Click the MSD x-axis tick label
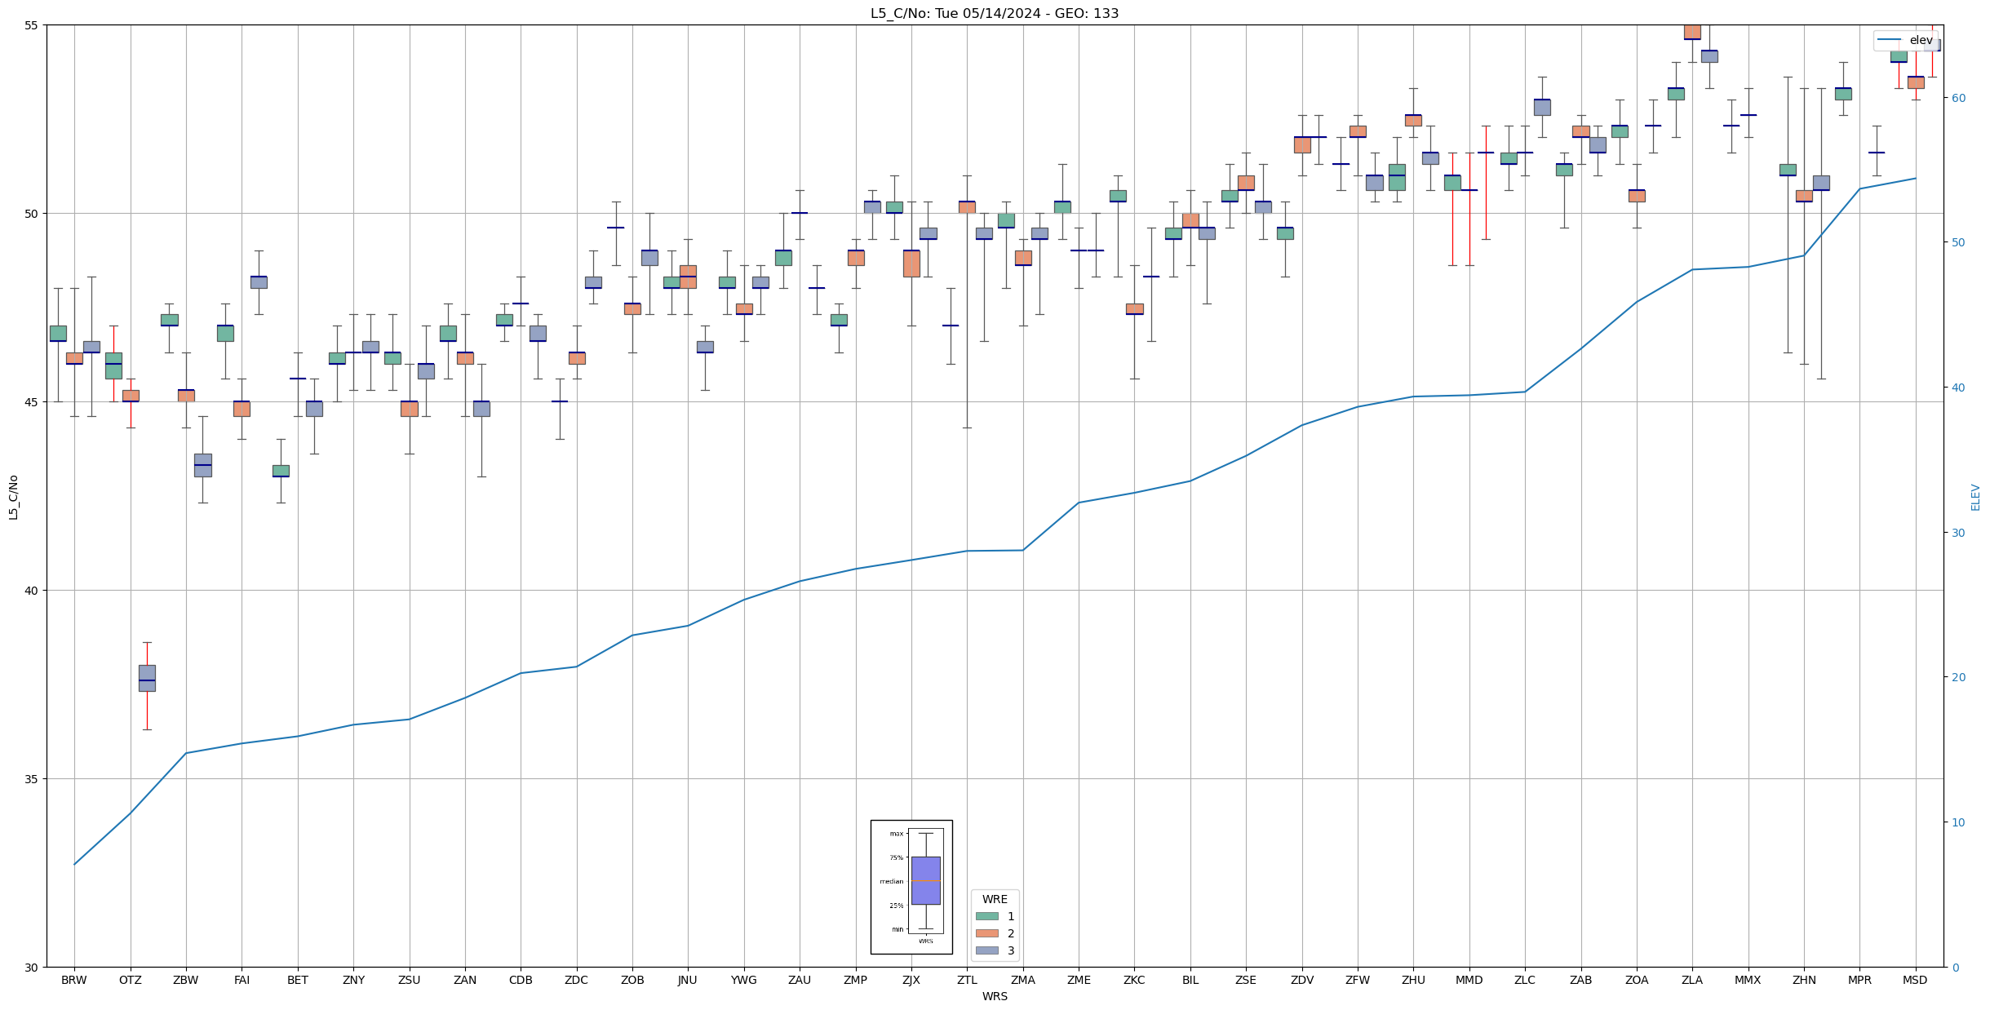Viewport: 1990px width, 1010px height. coord(1915,980)
